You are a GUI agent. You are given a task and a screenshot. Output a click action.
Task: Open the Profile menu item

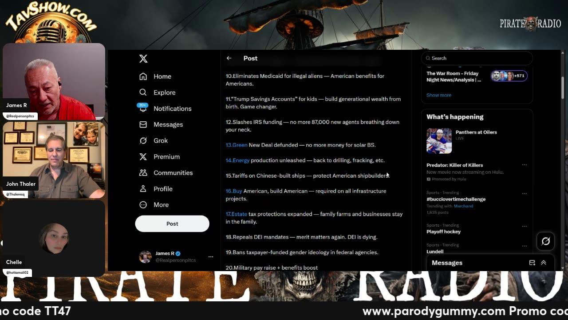click(163, 188)
